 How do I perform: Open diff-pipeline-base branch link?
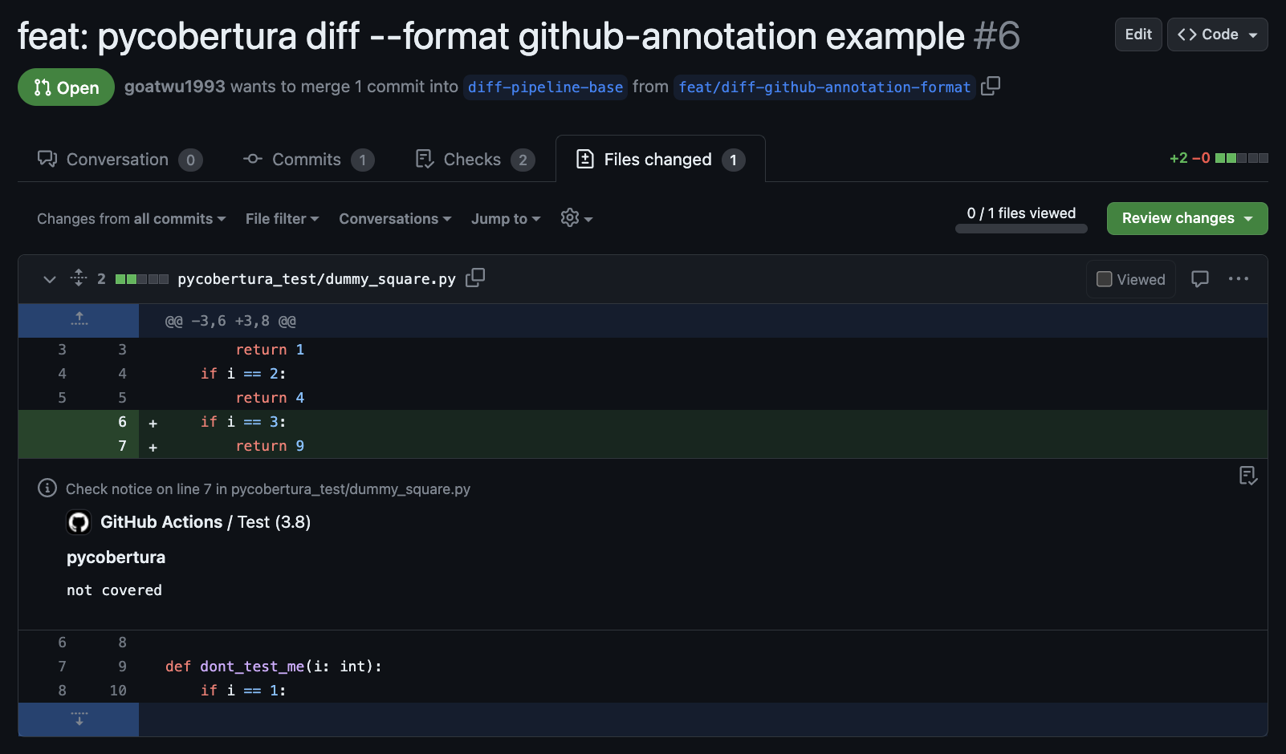pyautogui.click(x=546, y=87)
